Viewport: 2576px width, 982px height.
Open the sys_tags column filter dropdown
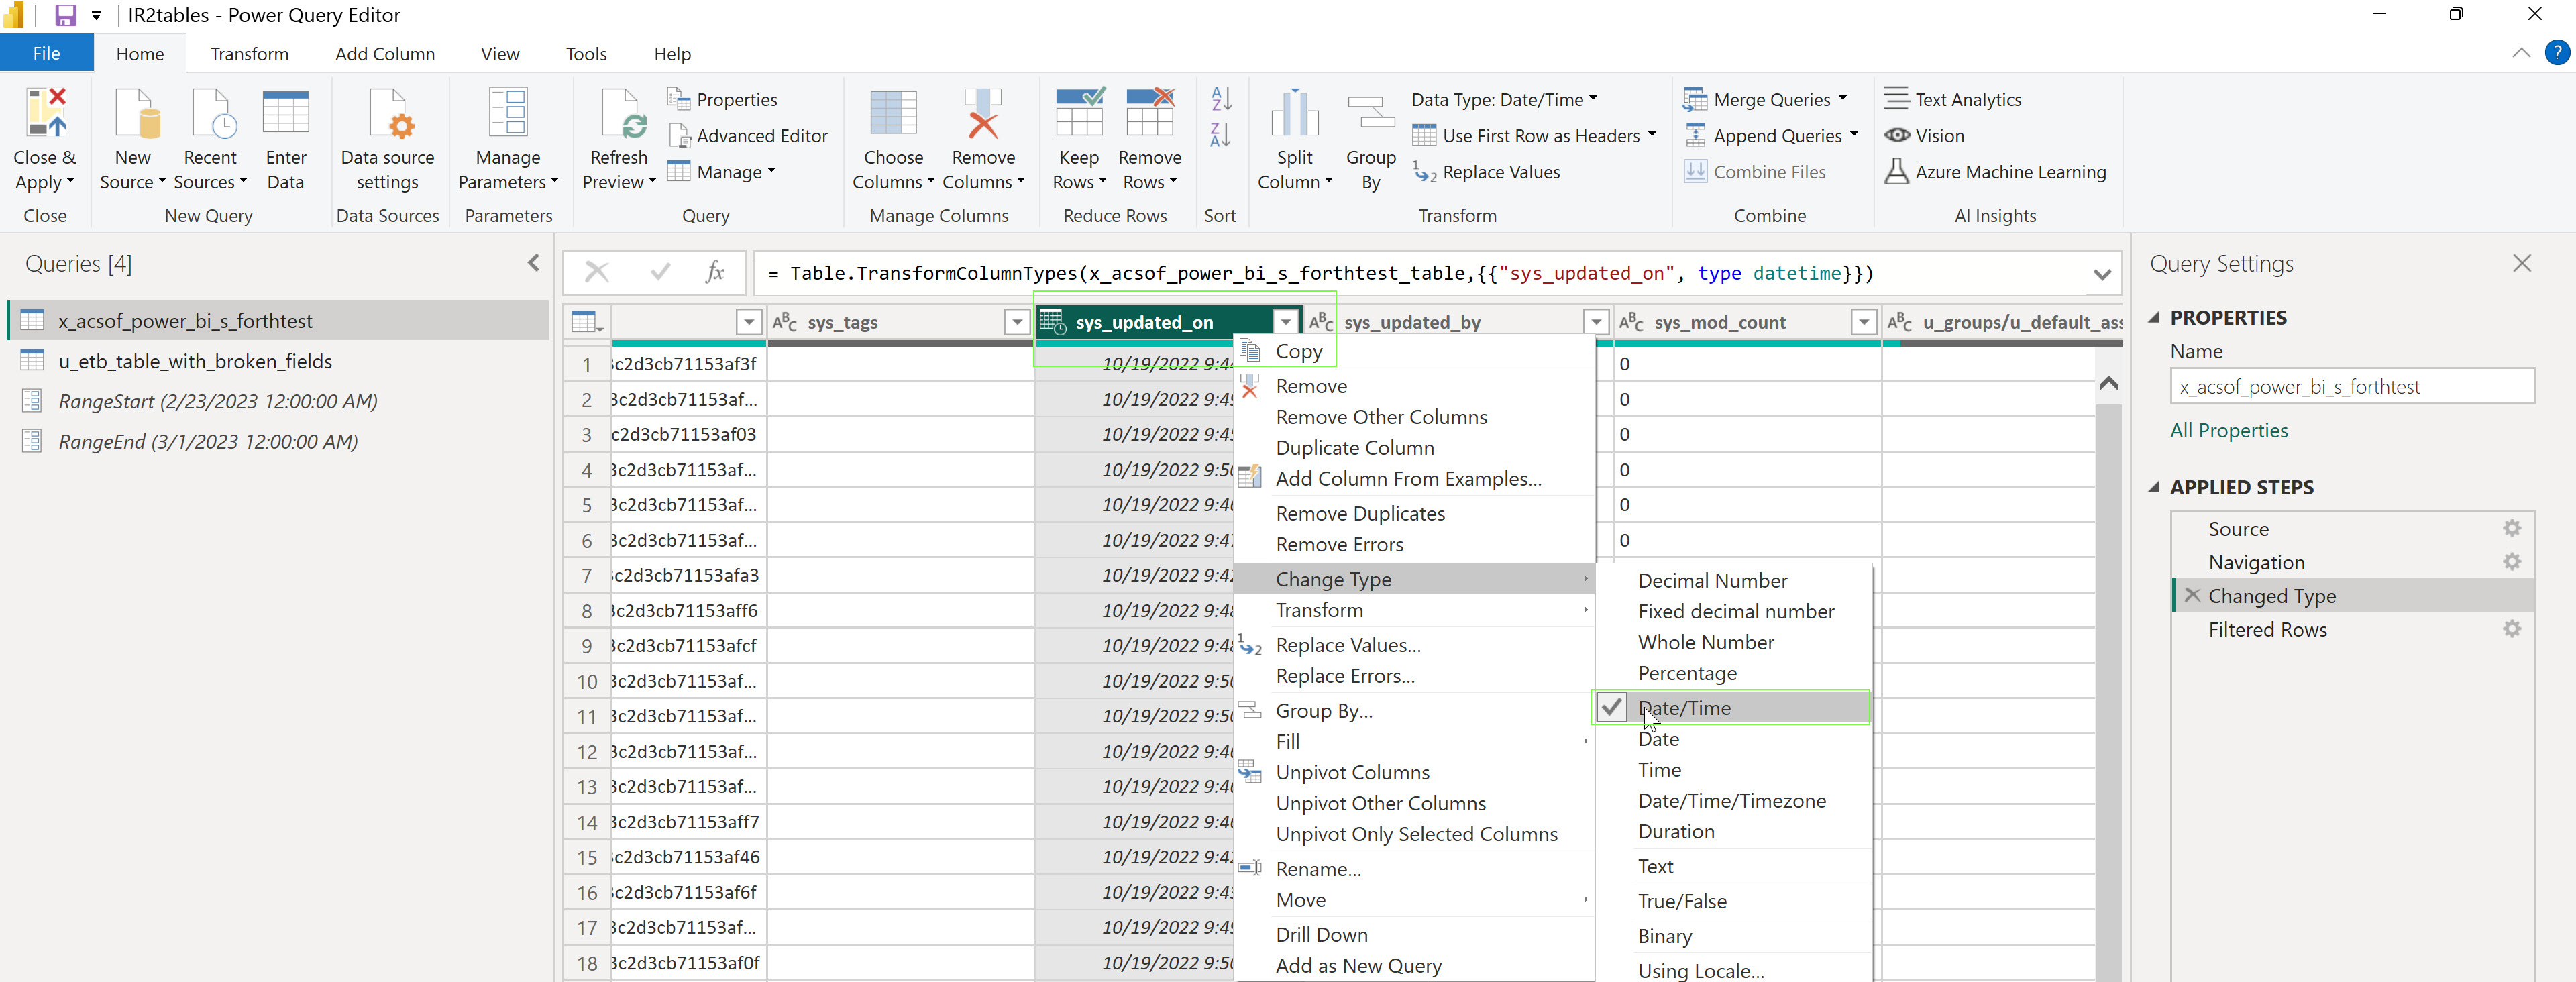1017,322
